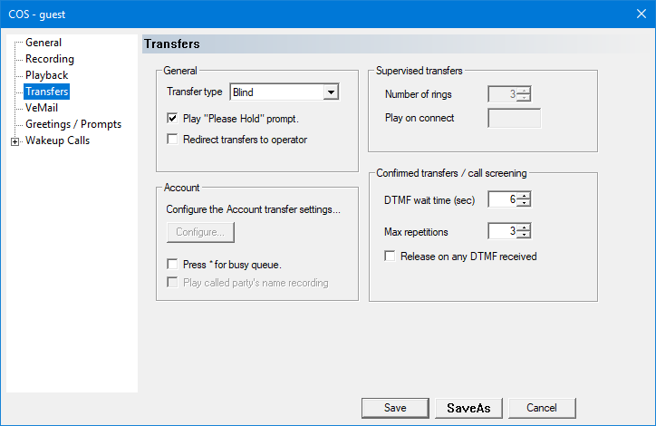The height and width of the screenshot is (426, 656).
Task: Decrease Max repetitions with down arrow
Action: click(524, 235)
